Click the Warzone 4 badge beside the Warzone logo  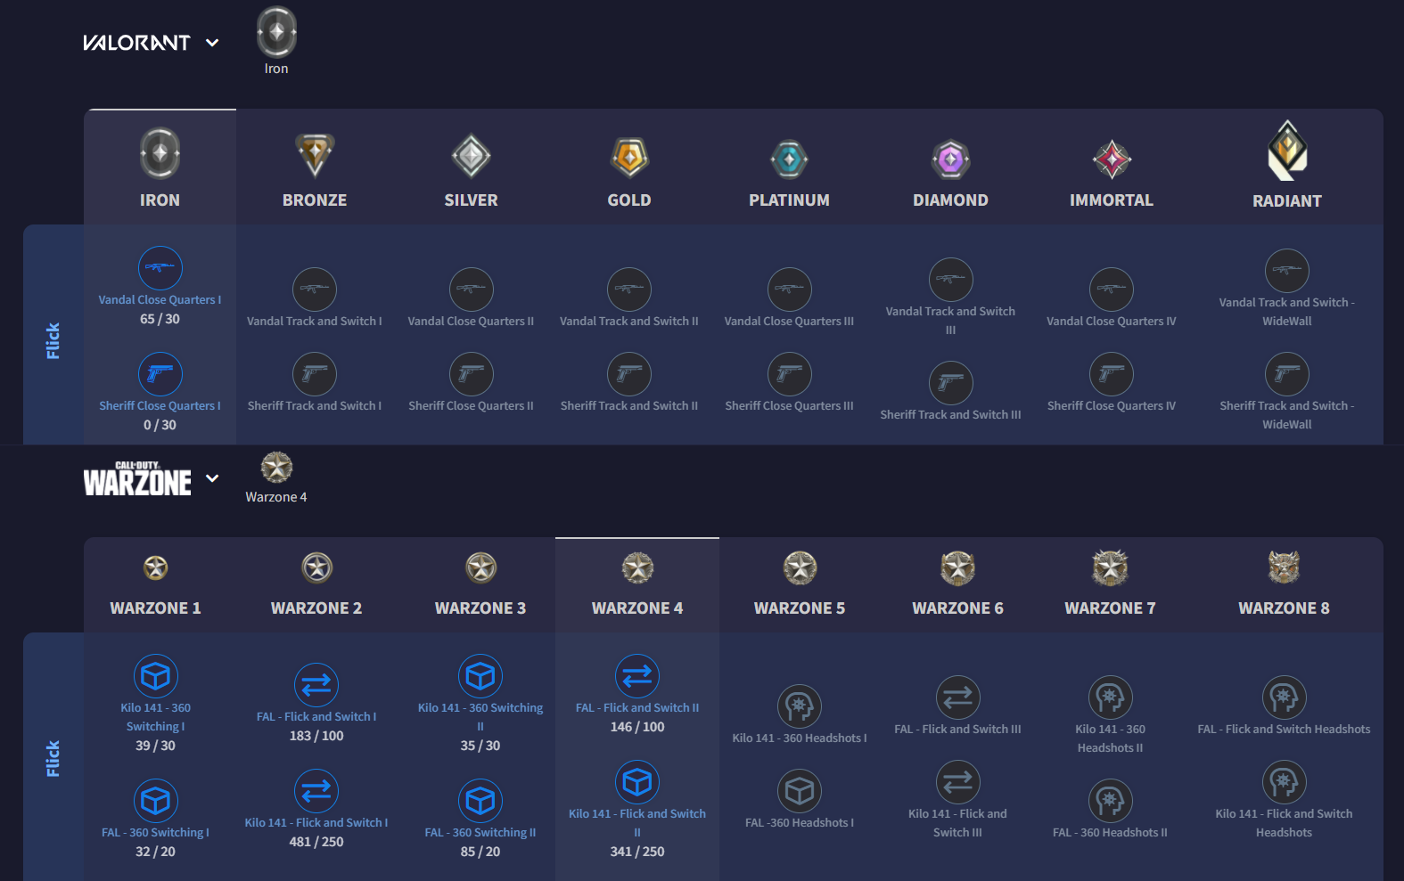(276, 469)
